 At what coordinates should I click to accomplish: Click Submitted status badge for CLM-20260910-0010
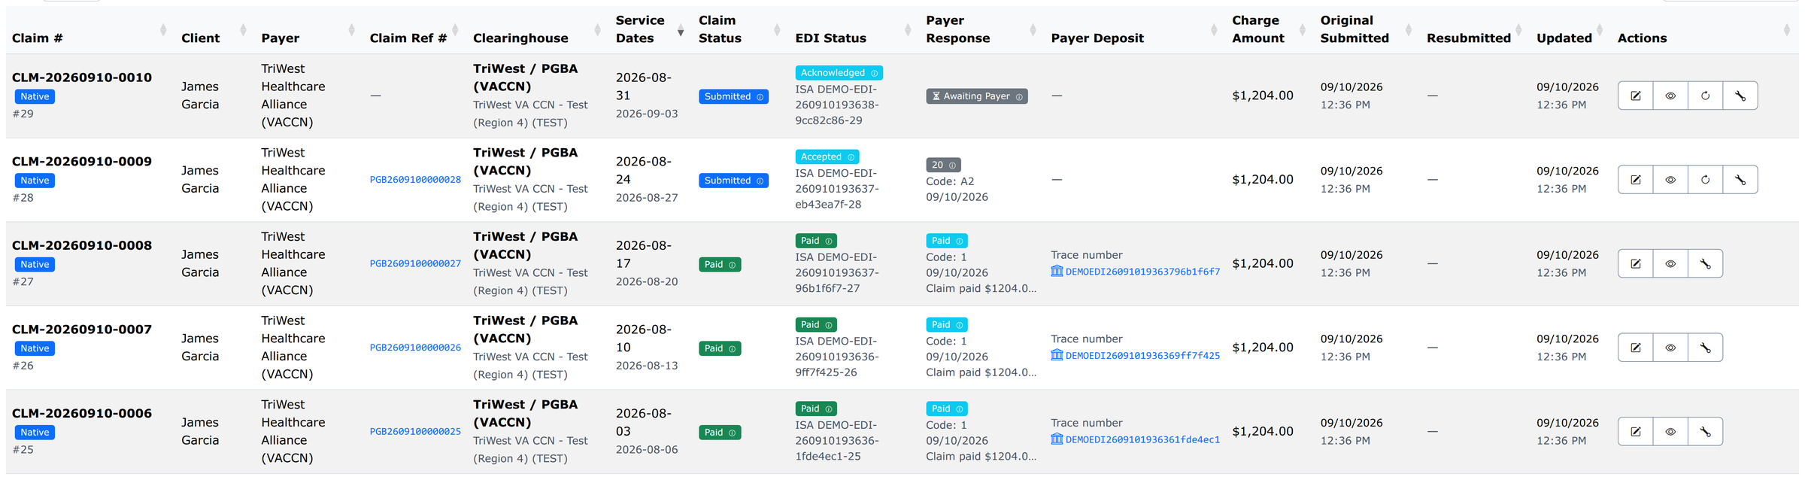pos(733,96)
